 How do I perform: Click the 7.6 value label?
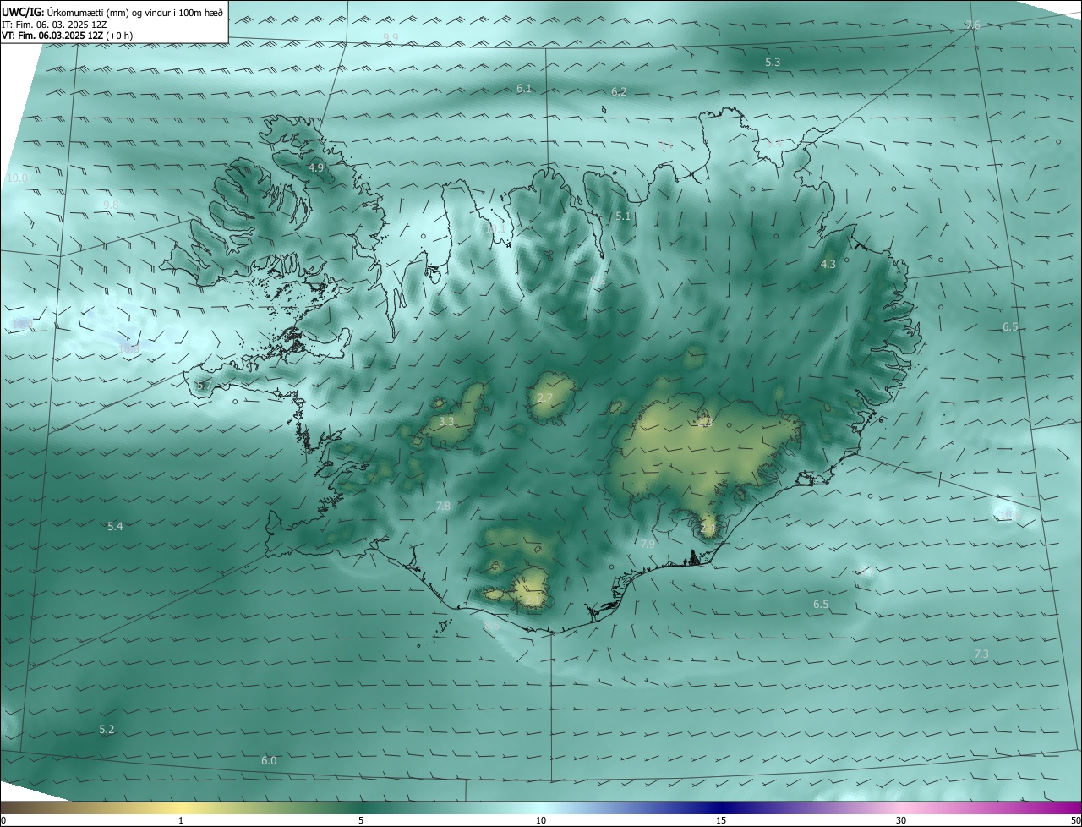[973, 25]
